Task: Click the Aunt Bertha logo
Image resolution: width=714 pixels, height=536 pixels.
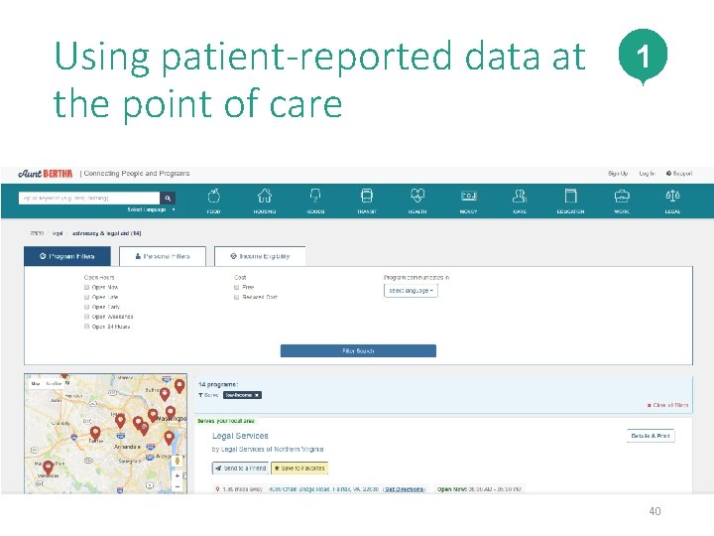Action: (45, 173)
